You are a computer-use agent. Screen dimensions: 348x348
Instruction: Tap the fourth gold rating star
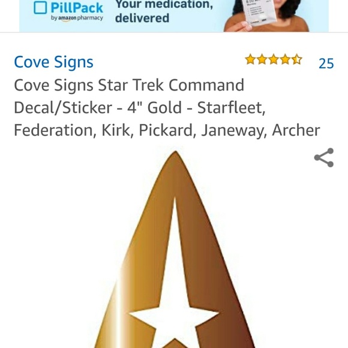pyautogui.click(x=285, y=59)
